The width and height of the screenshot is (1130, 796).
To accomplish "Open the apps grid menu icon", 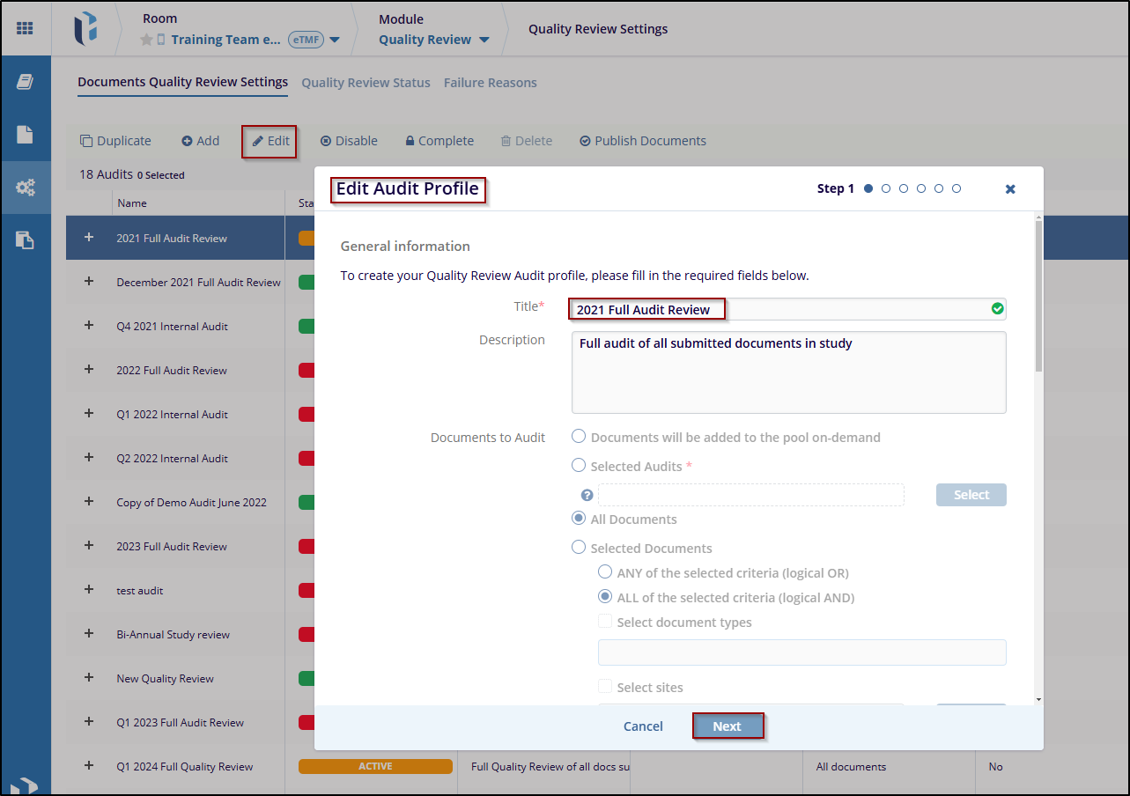I will tap(25, 28).
